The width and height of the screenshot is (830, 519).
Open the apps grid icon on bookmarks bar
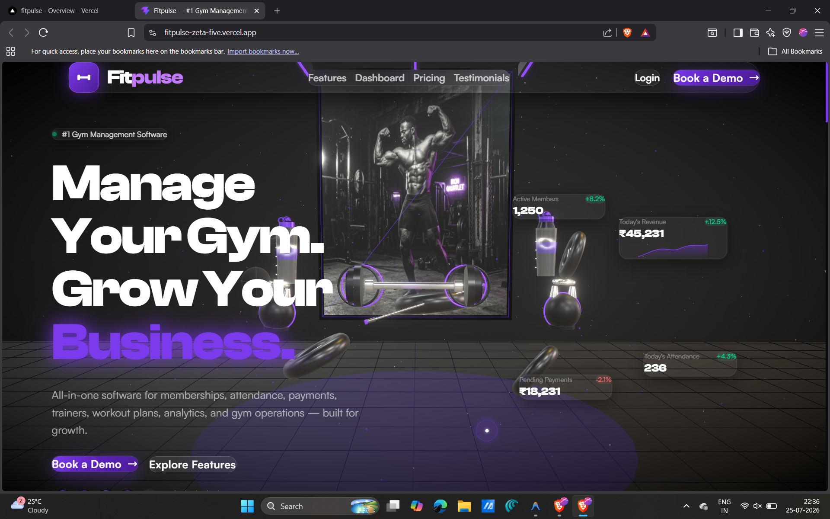(x=11, y=51)
